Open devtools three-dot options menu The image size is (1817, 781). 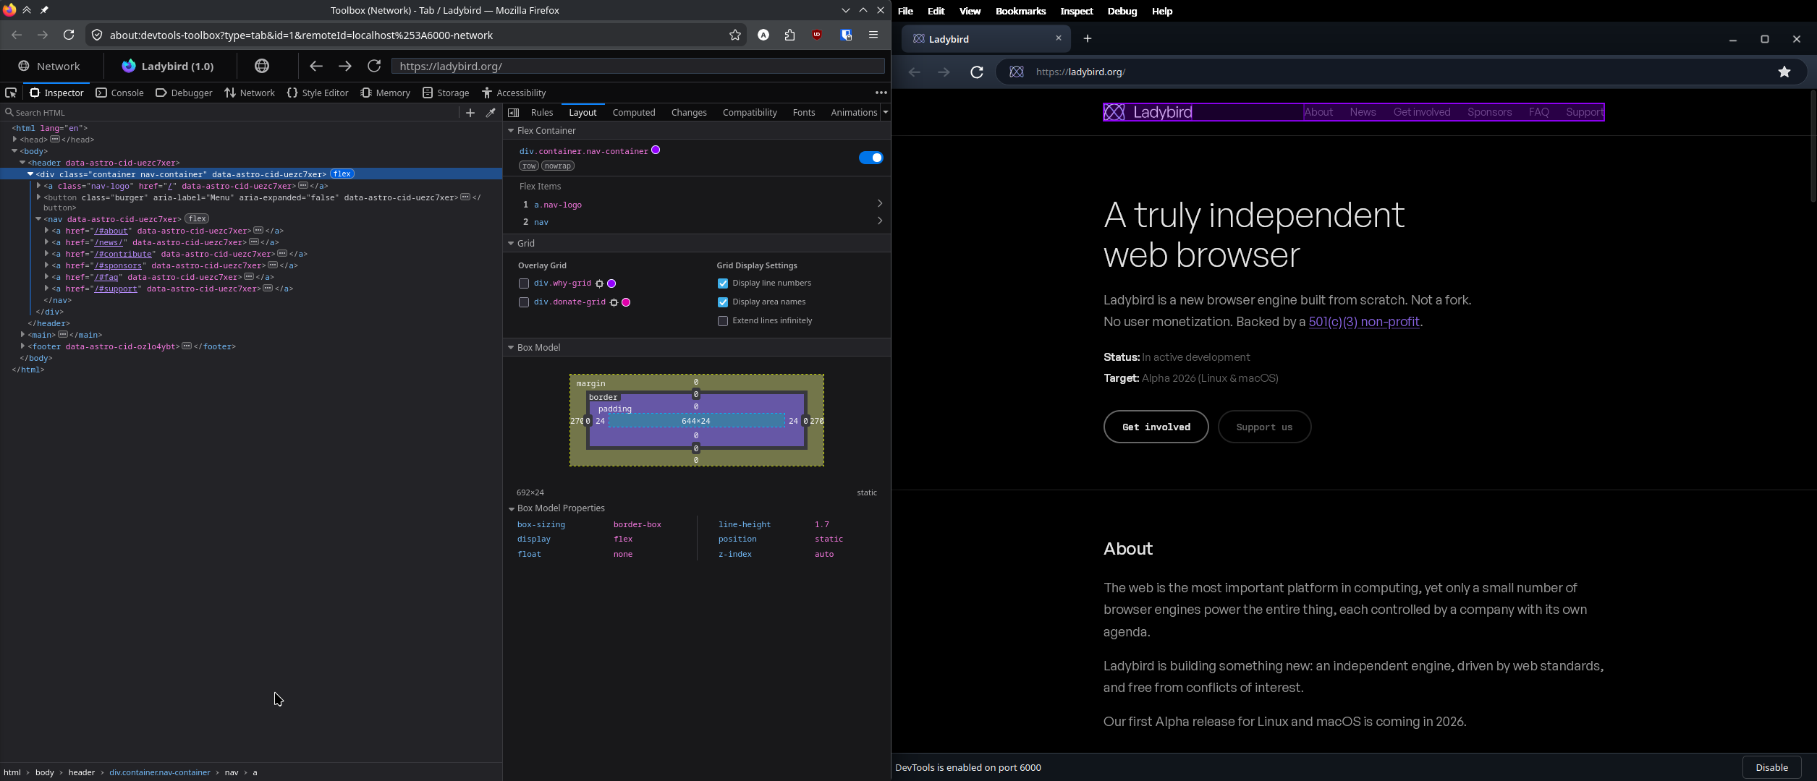click(x=881, y=93)
